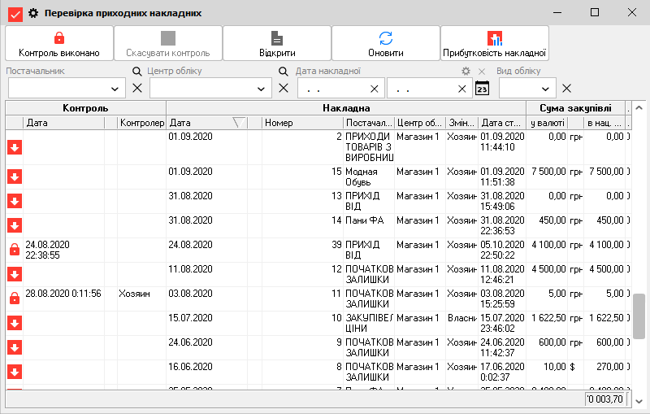Click the vertical scrollbar thumb
Image resolution: width=650 pixels, height=414 pixels.
click(639, 316)
